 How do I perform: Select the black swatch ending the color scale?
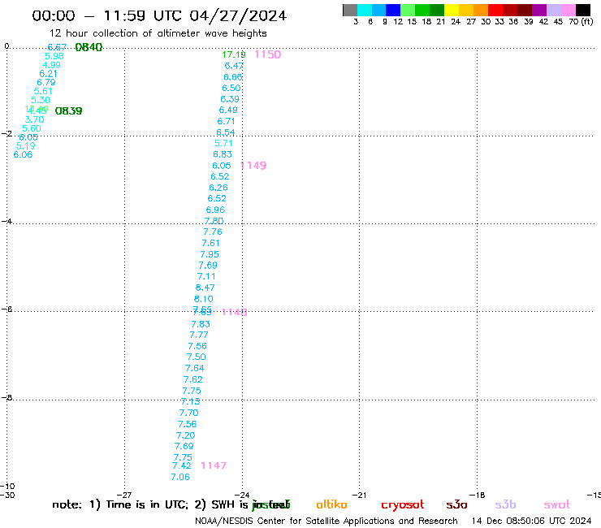(x=583, y=10)
